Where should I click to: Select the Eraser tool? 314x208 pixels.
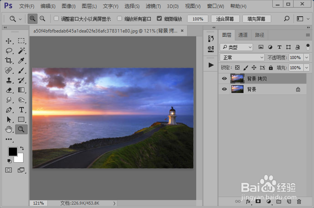(9, 90)
